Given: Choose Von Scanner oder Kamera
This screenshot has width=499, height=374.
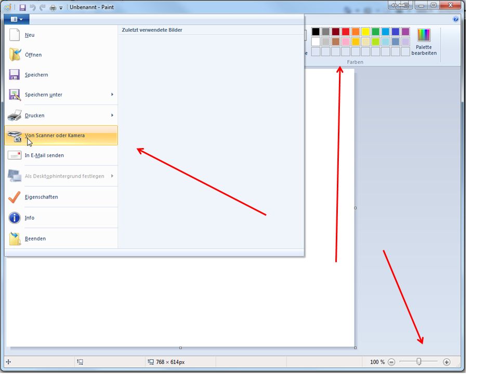Looking at the screenshot, I should [x=61, y=136].
